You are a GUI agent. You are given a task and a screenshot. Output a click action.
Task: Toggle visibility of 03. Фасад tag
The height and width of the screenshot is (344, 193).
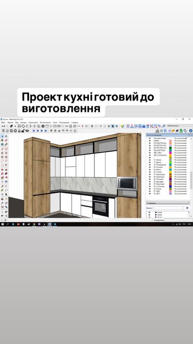pyautogui.click(x=150, y=189)
